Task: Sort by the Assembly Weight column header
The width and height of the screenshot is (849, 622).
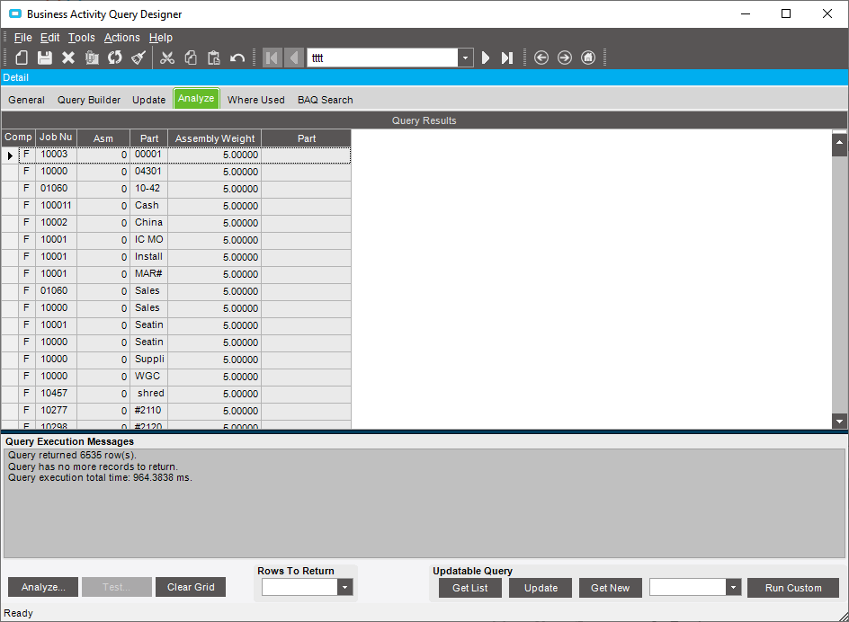Action: tap(214, 138)
